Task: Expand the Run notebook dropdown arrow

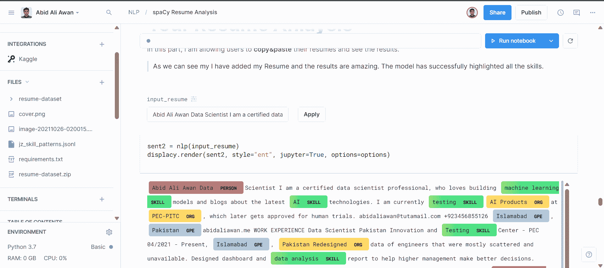Action: tap(551, 41)
